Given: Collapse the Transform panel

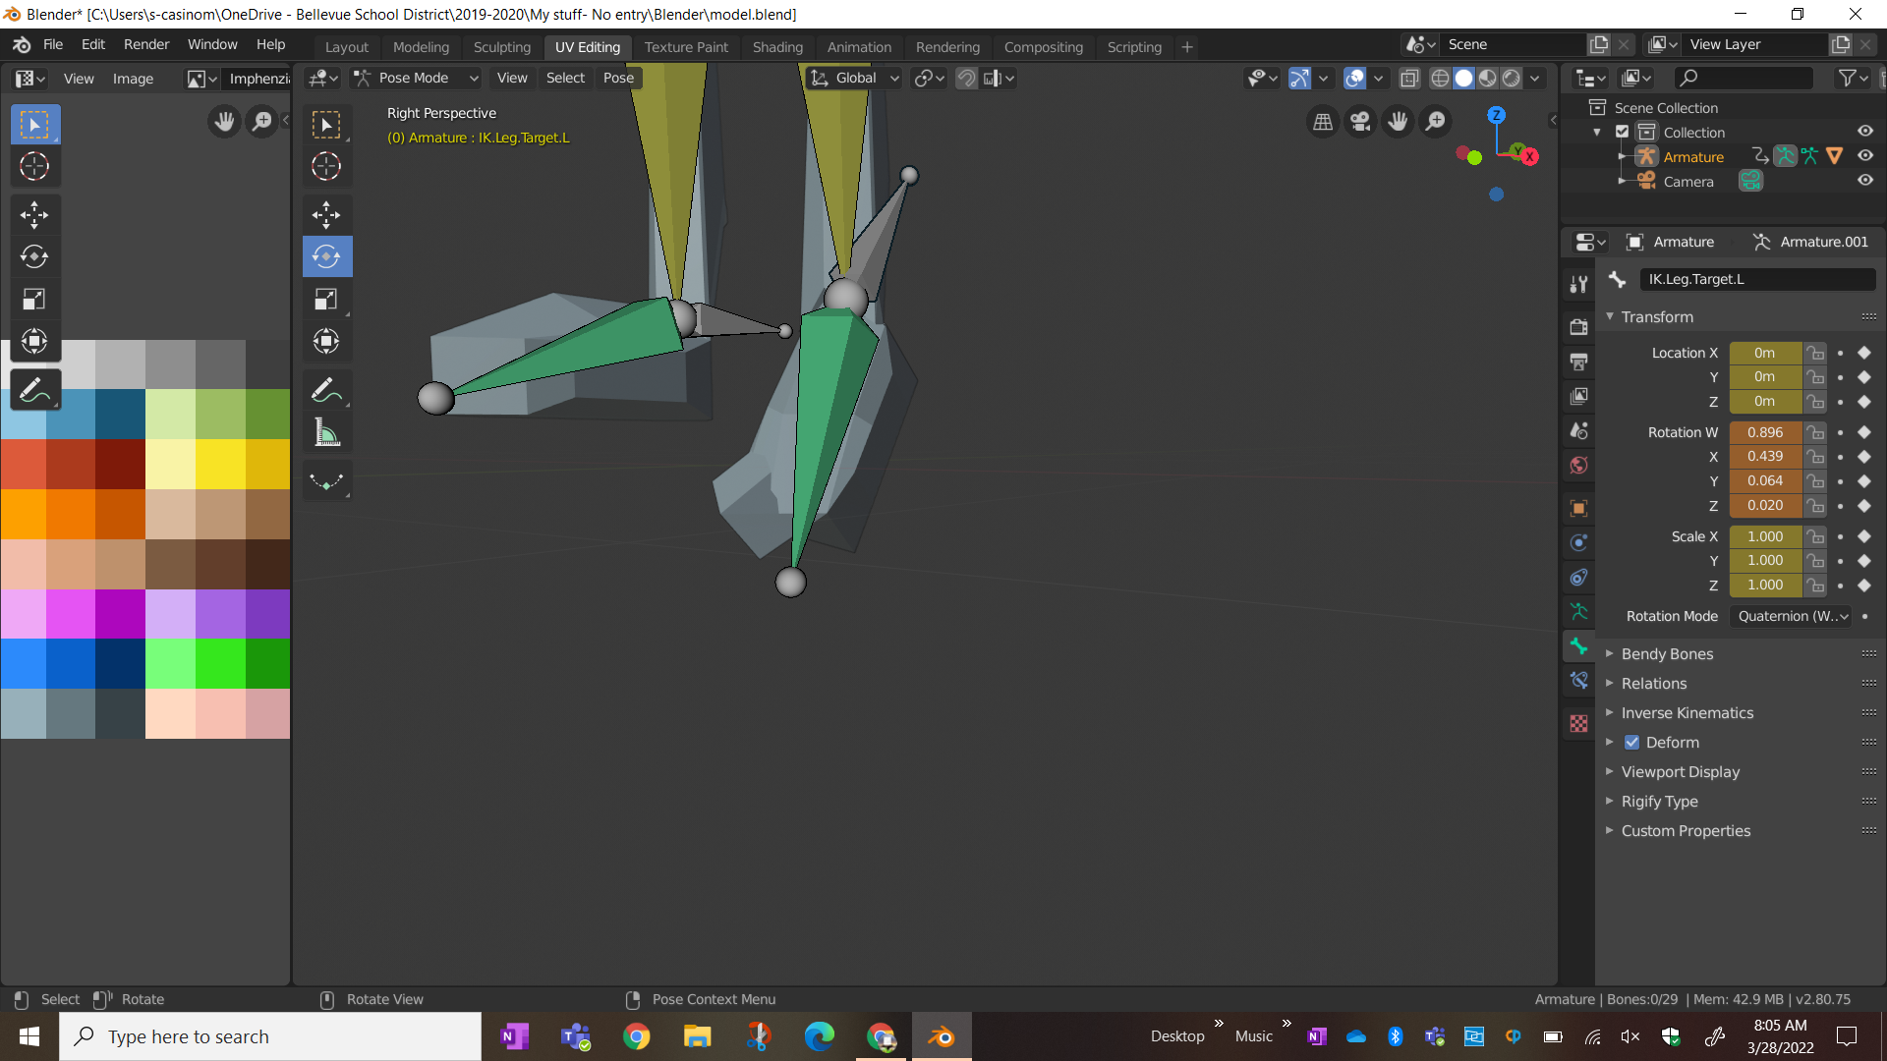Looking at the screenshot, I should click(x=1657, y=317).
